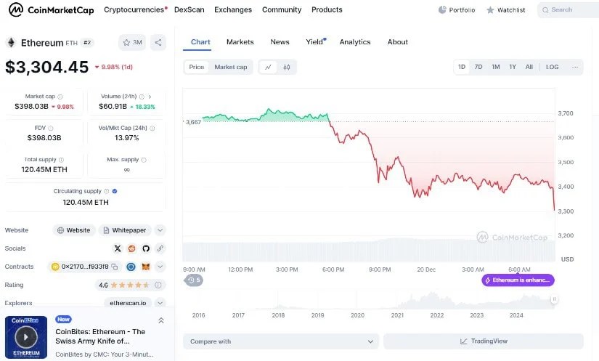Share Ethereum page via share icon
The width and height of the screenshot is (599, 361).
159,42
